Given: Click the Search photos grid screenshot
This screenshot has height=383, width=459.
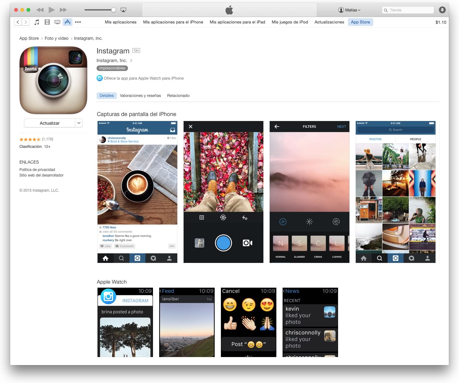Looking at the screenshot, I should click(395, 192).
